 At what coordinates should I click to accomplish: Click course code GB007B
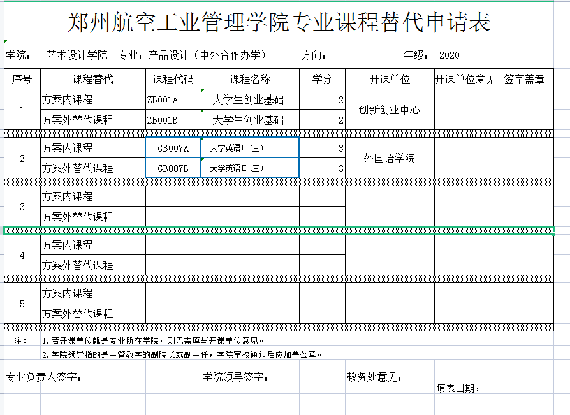tap(173, 168)
